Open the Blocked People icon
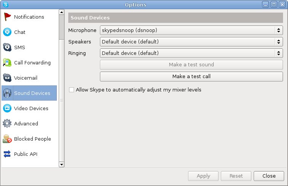This screenshot has width=288, height=186. pyautogui.click(x=7, y=139)
